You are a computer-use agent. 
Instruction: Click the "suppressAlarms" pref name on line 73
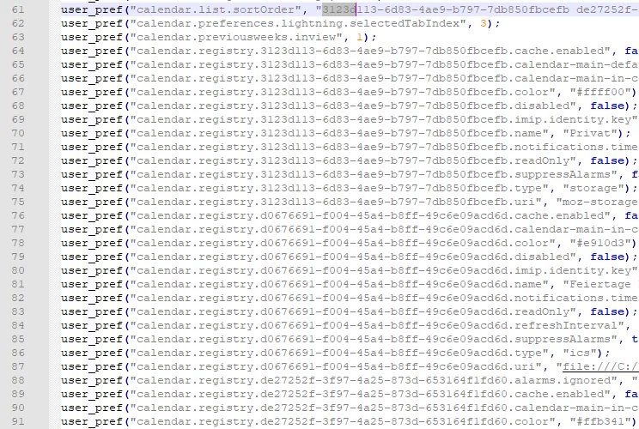coord(563,175)
